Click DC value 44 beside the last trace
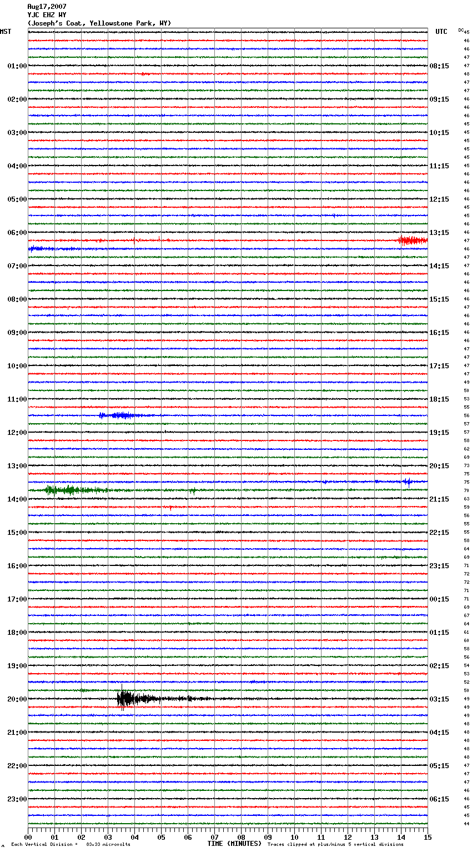The height and width of the screenshot is (852, 472). [x=466, y=824]
